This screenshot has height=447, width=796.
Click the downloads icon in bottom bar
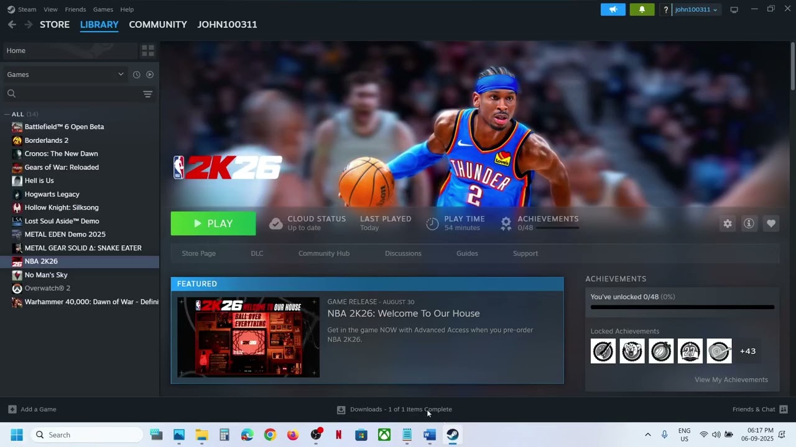[341, 410]
